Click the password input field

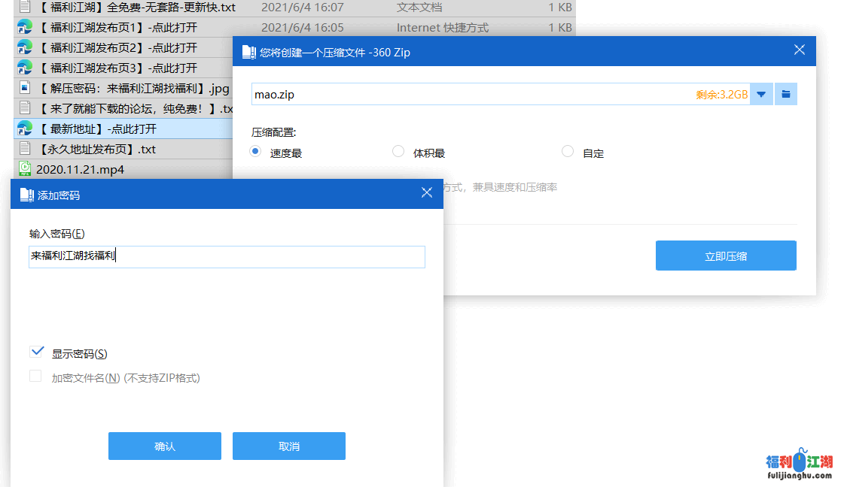click(x=226, y=257)
